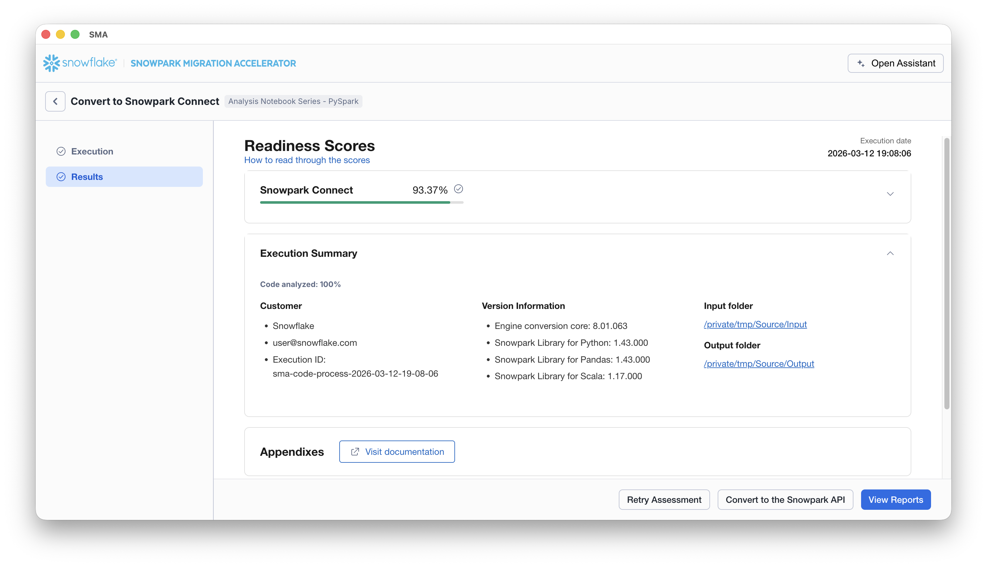Click external link icon in Visit documentation

pos(355,452)
